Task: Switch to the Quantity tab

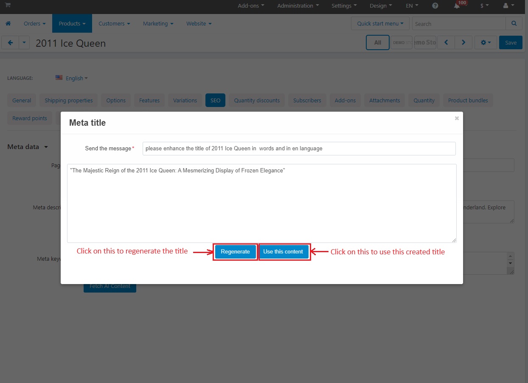Action: (x=424, y=101)
